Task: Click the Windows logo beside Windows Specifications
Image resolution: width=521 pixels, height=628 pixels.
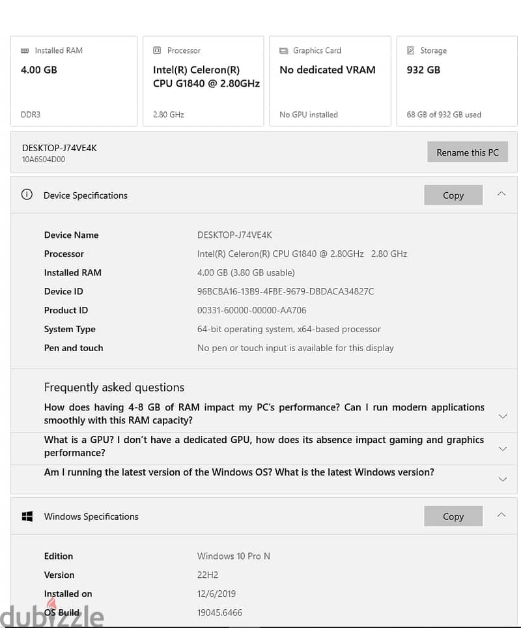Action: [x=27, y=516]
